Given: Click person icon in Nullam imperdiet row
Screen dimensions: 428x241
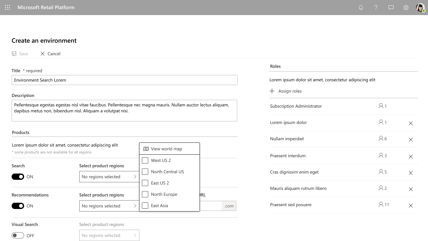Looking at the screenshot, I should [381, 139].
